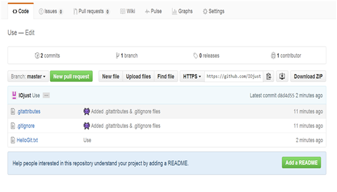Click the branch fork icon
Image resolution: width=337 pixels, height=192 pixels.
117,56
